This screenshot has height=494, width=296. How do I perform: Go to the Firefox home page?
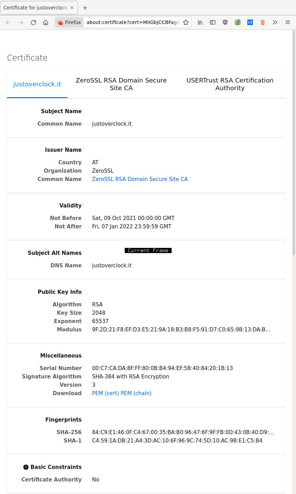[x=46, y=22]
